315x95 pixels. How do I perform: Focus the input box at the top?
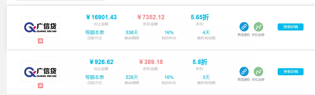[60, 0]
